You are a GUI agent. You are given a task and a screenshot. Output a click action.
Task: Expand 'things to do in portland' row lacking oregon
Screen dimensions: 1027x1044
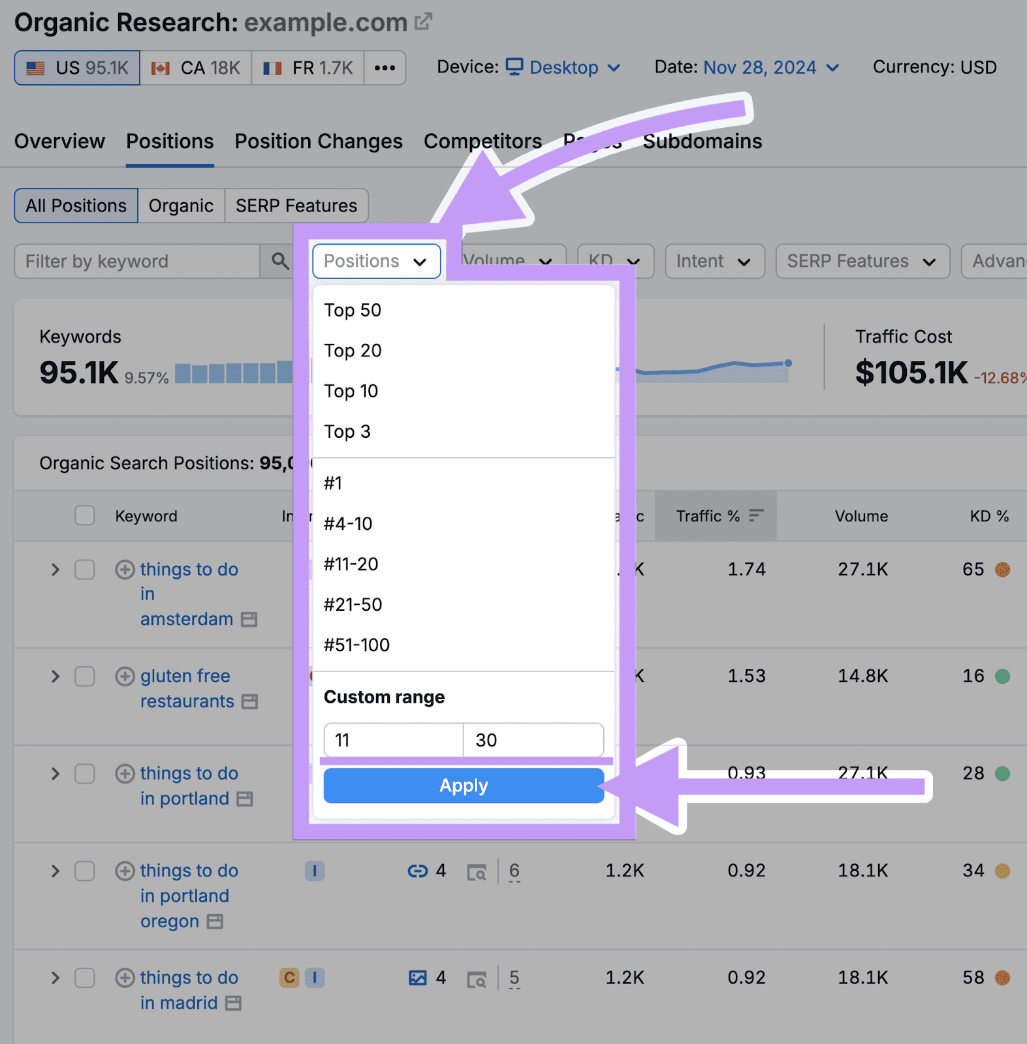pos(55,774)
